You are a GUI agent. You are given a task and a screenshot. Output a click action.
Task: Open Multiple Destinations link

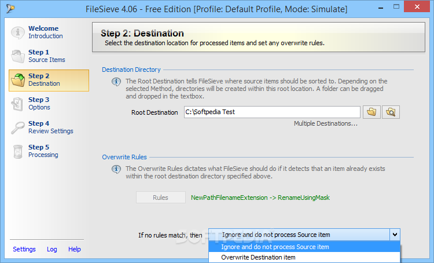coord(325,123)
